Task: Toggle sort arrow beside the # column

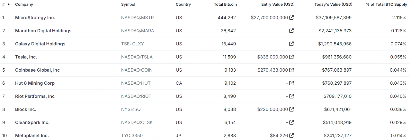Action: coord(8,4)
